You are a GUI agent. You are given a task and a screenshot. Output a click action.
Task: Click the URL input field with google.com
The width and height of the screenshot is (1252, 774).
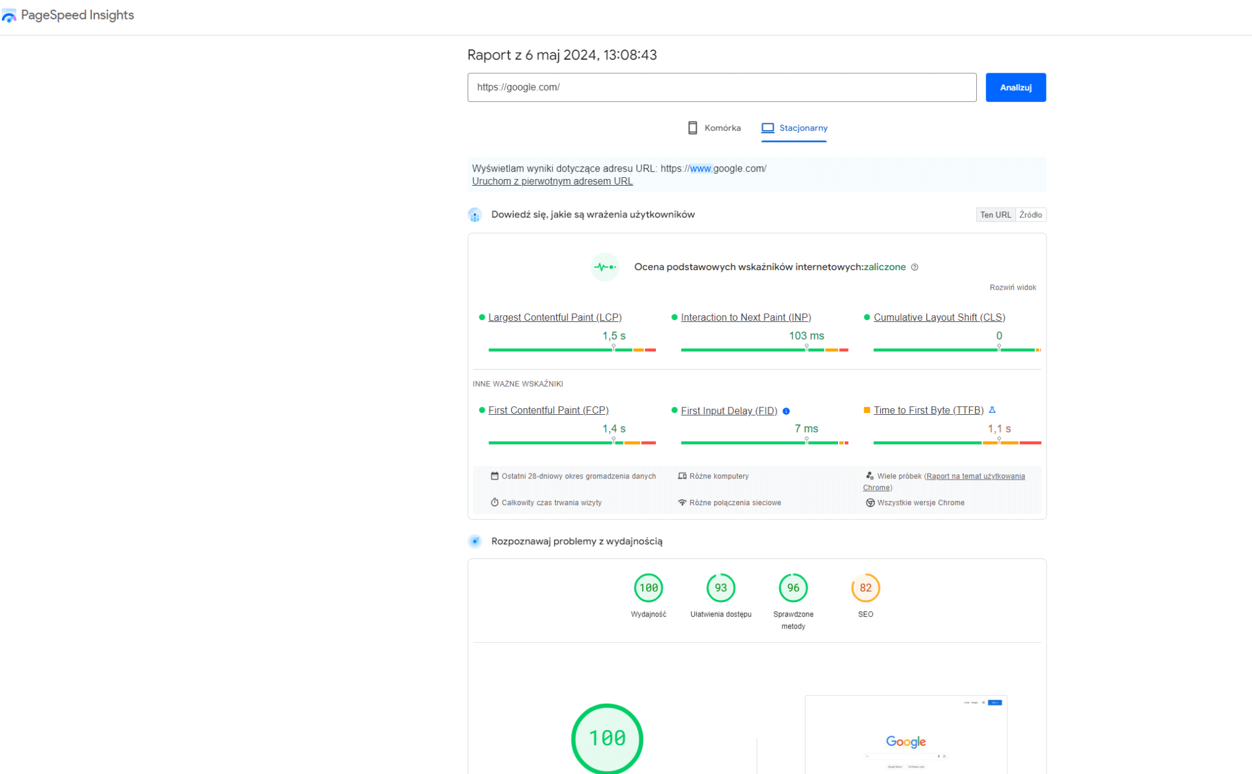(x=721, y=87)
